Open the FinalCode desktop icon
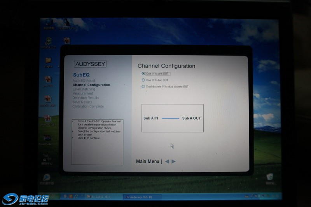 point(47,140)
